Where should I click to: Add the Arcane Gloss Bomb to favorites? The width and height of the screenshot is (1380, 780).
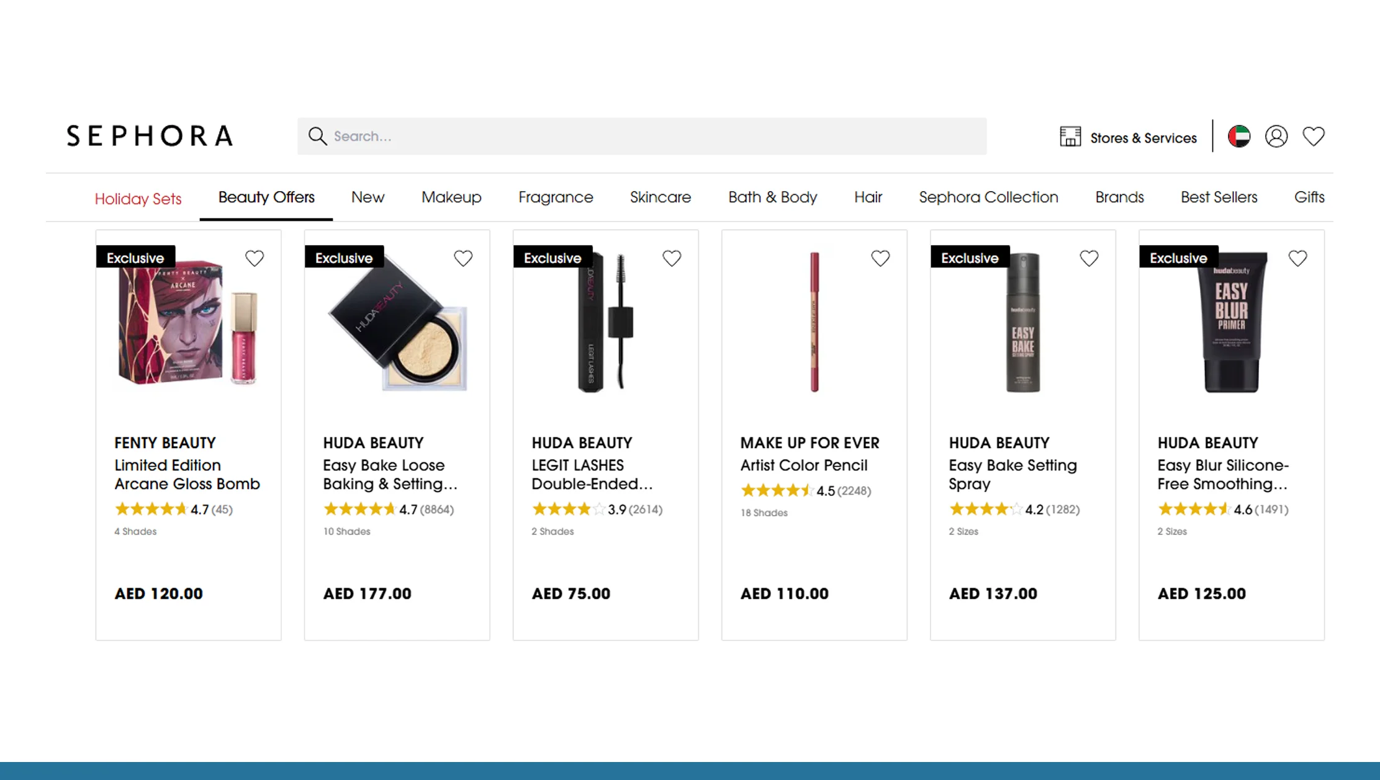coord(255,258)
